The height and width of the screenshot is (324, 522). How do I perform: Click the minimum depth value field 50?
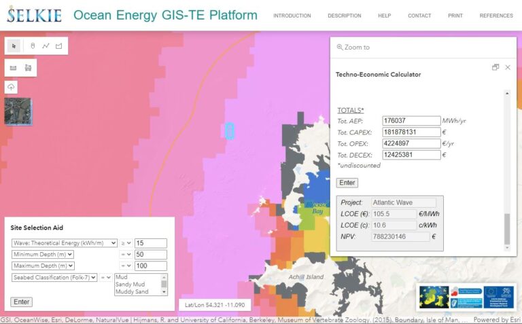(x=150, y=255)
